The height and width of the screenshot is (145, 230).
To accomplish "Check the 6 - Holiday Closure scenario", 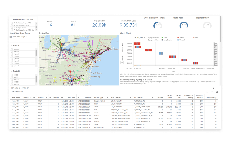I will [x=12, y=28].
